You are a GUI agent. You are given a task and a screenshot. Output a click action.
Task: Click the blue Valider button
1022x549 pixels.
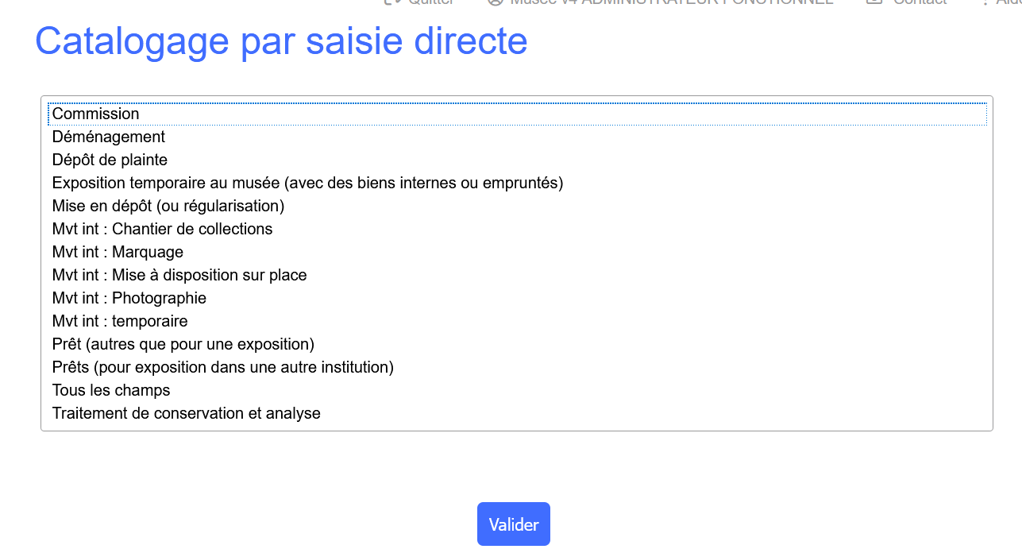point(514,524)
